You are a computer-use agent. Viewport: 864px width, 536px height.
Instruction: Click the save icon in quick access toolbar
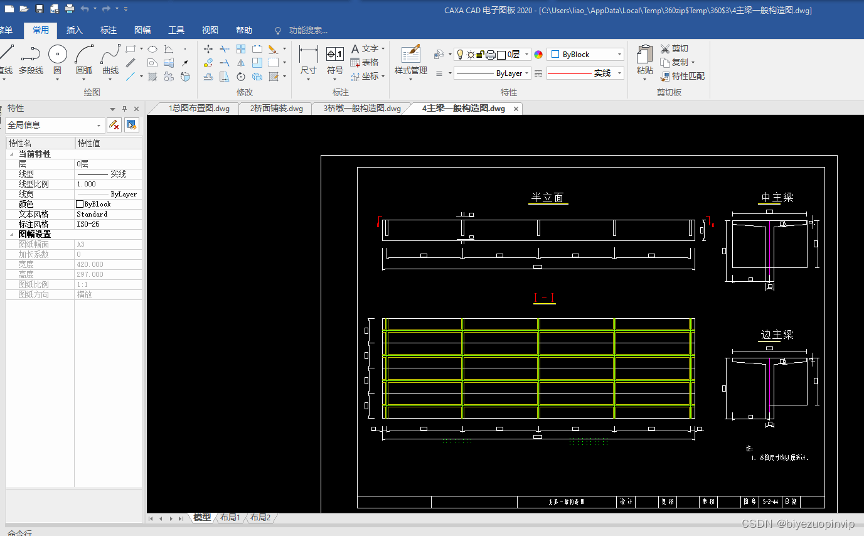point(40,9)
